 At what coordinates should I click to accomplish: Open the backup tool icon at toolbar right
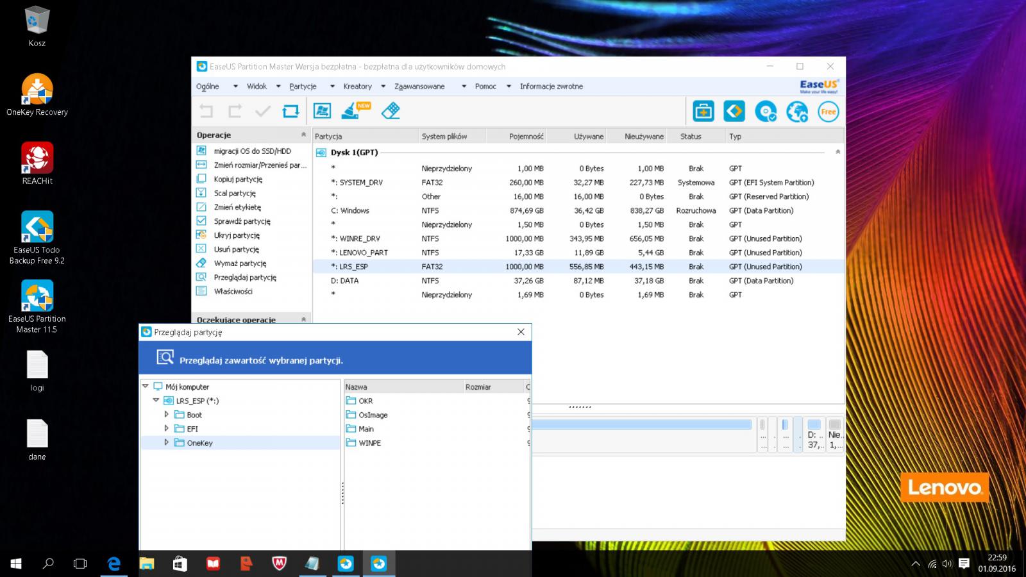(703, 112)
